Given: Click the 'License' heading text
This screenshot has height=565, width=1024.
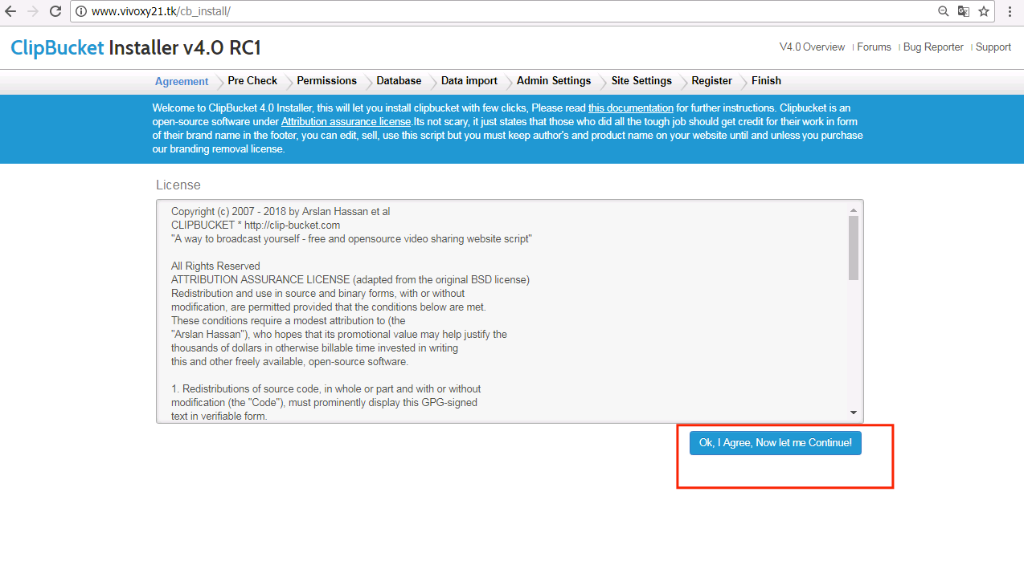Looking at the screenshot, I should (x=178, y=185).
